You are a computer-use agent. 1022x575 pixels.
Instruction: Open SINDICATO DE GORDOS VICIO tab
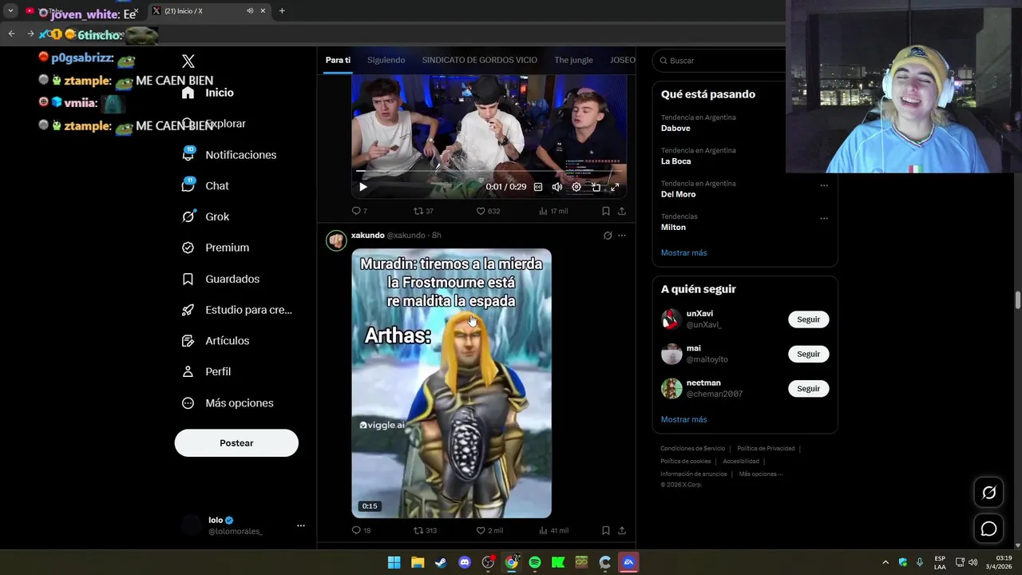[x=480, y=60]
